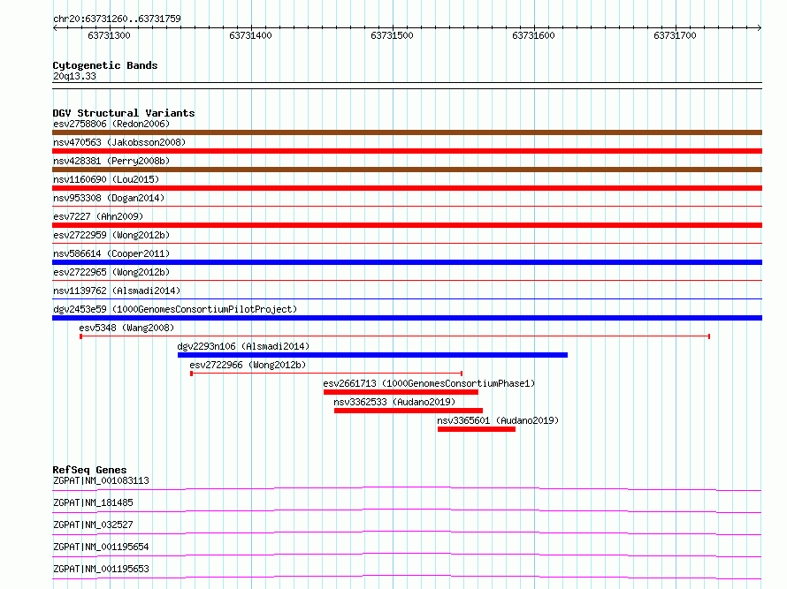Open variant label nsv3362533 (Audano2019)
The width and height of the screenshot is (787, 589).
pyautogui.click(x=394, y=402)
